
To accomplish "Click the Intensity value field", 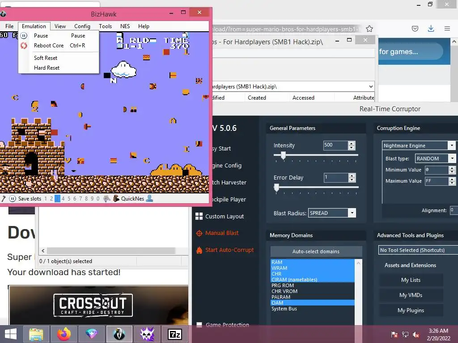I will tap(335, 145).
